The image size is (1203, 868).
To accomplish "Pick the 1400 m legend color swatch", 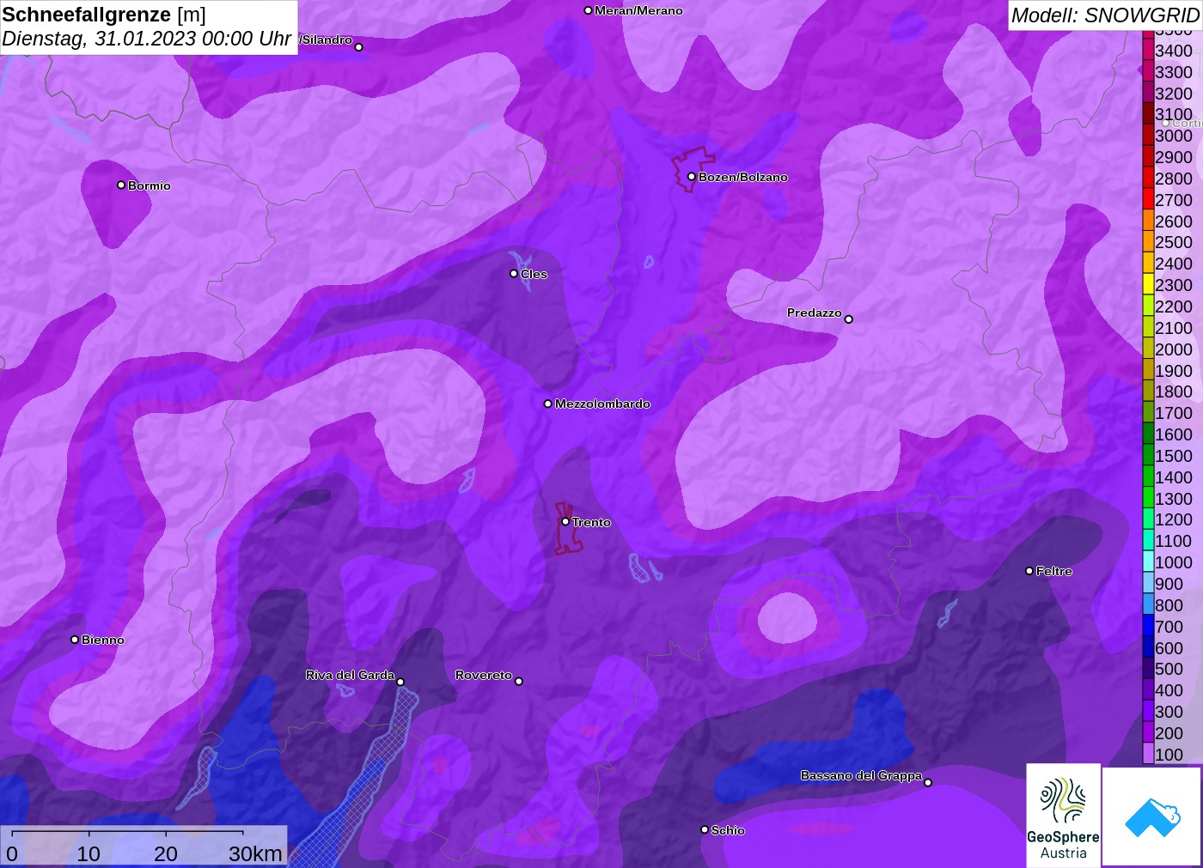I will click(1148, 477).
